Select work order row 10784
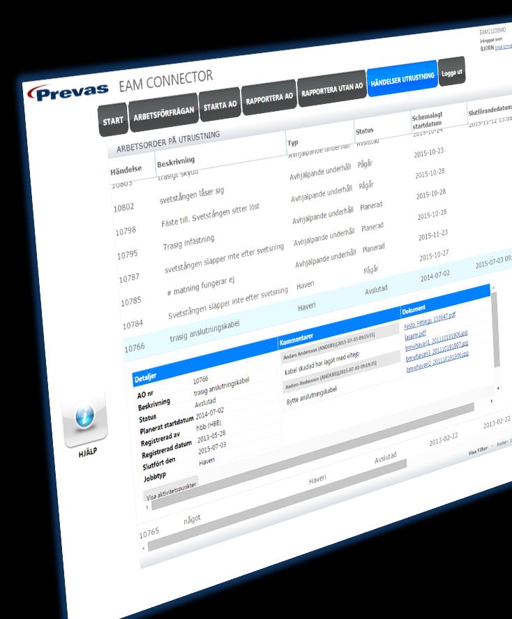The height and width of the screenshot is (619, 512). tap(133, 325)
